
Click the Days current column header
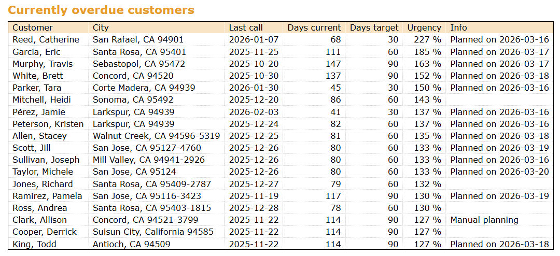pos(314,28)
